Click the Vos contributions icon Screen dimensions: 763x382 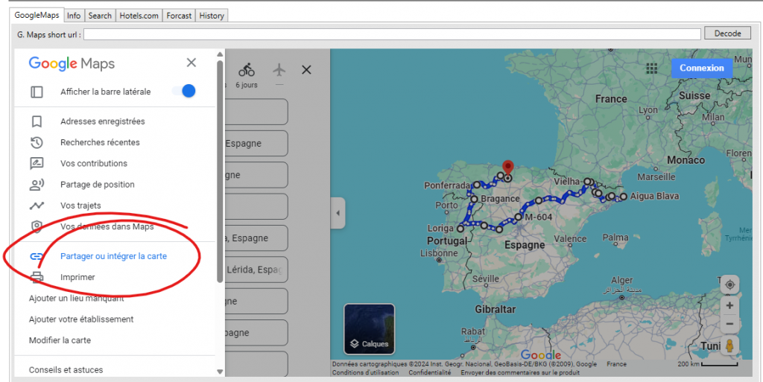(x=37, y=163)
